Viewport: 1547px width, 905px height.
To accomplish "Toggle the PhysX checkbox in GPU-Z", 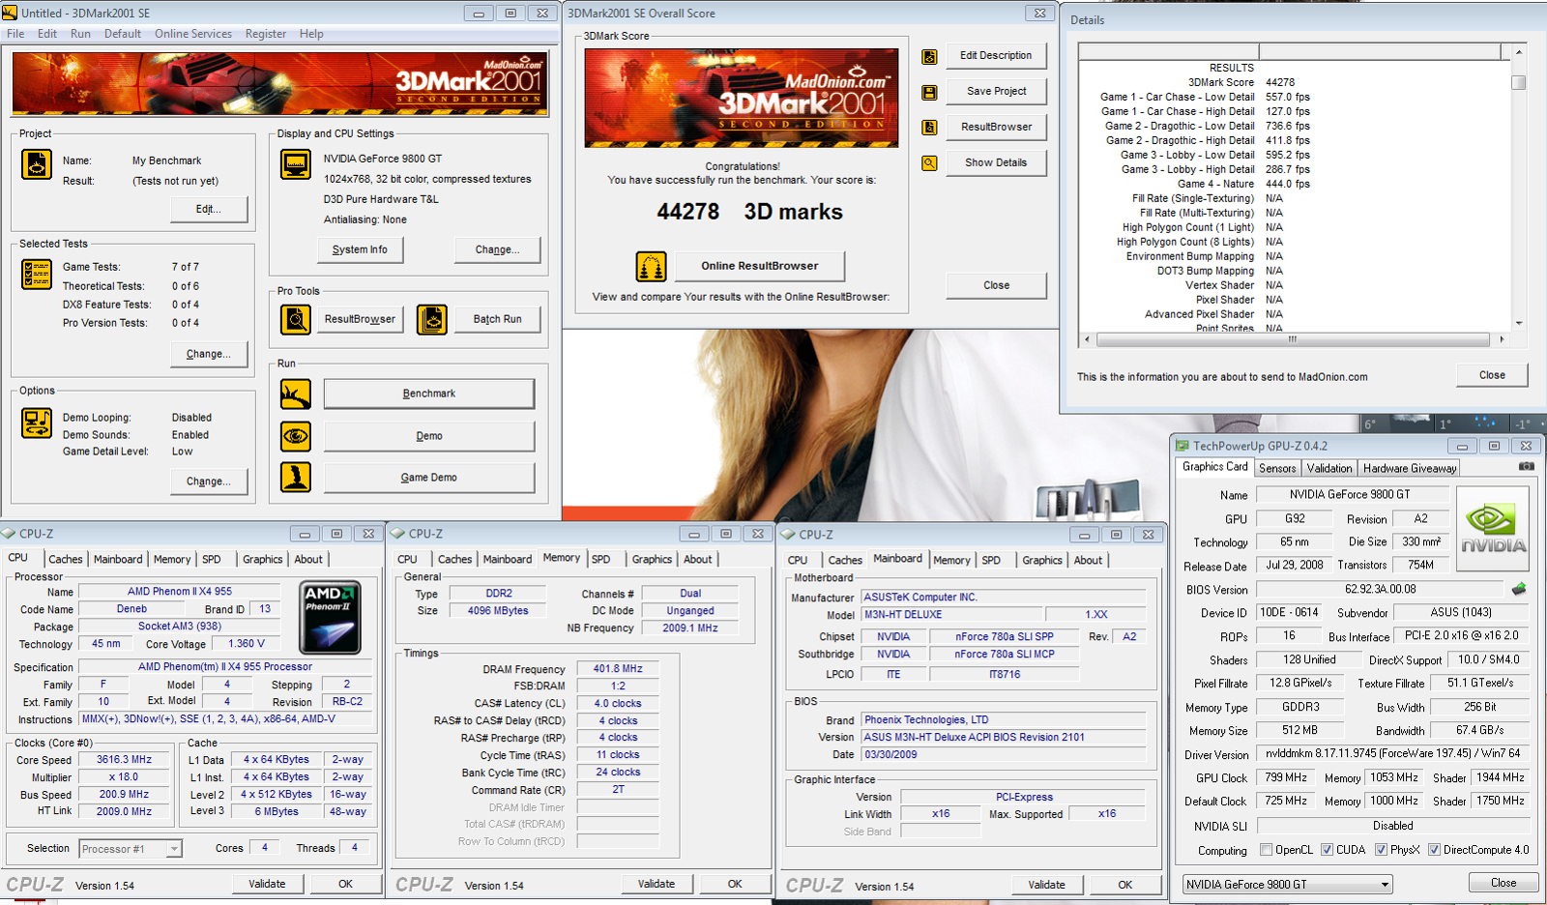I will coord(1381,850).
